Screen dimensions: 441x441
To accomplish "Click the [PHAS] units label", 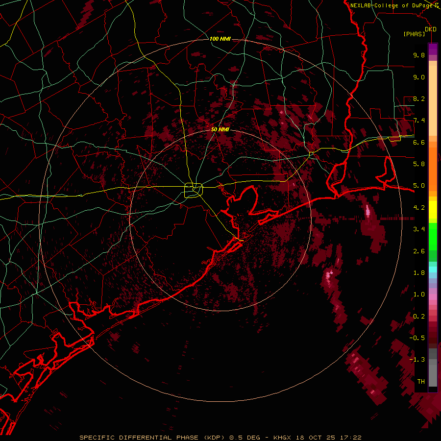I will coord(414,34).
